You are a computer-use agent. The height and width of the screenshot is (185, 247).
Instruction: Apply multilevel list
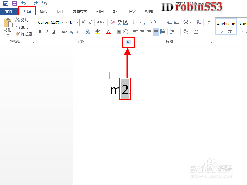pyautogui.click(x=157, y=22)
